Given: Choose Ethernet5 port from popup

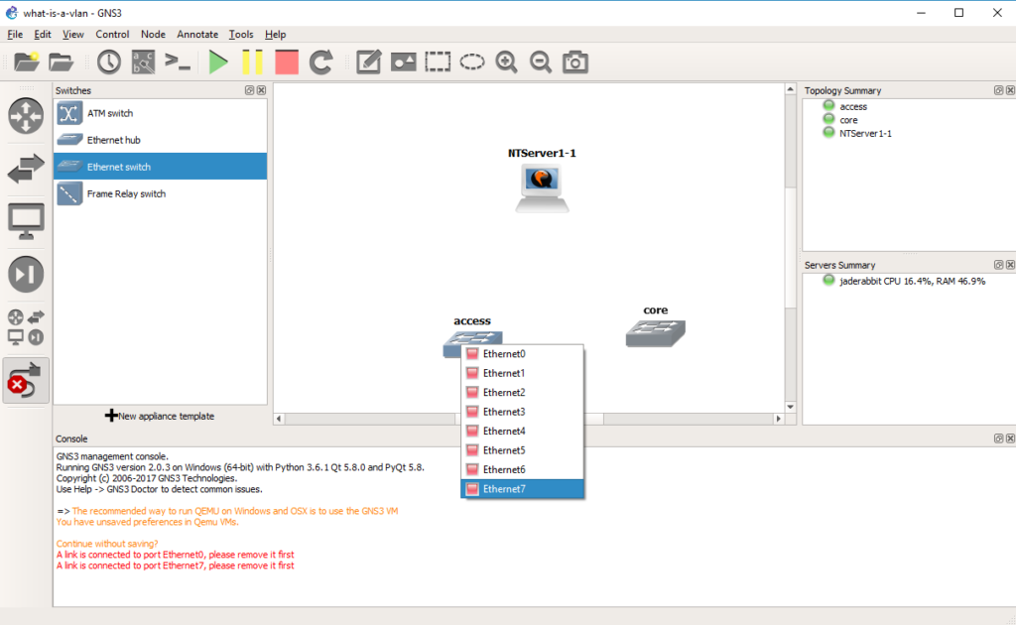Looking at the screenshot, I should click(522, 450).
